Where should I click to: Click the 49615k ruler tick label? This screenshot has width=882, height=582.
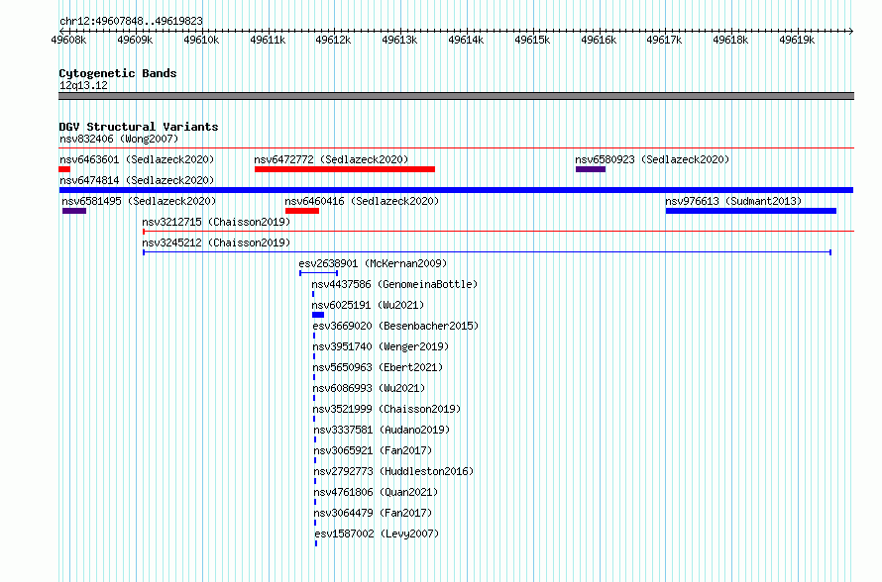click(x=533, y=40)
